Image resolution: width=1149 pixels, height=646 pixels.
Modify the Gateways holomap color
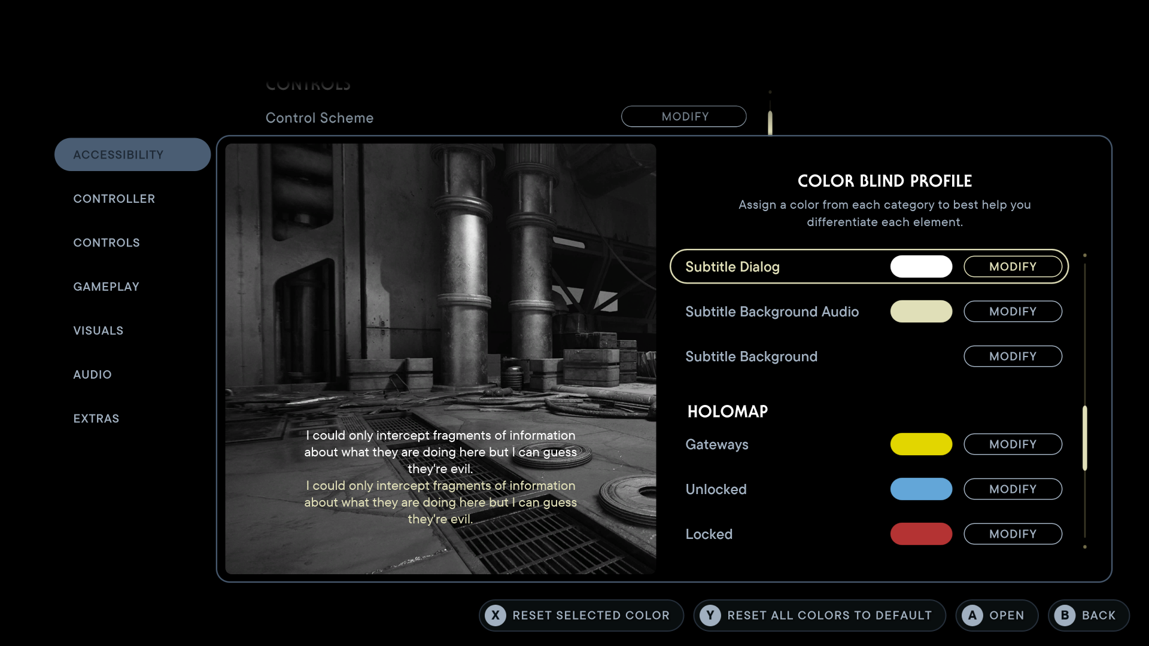[1013, 443]
